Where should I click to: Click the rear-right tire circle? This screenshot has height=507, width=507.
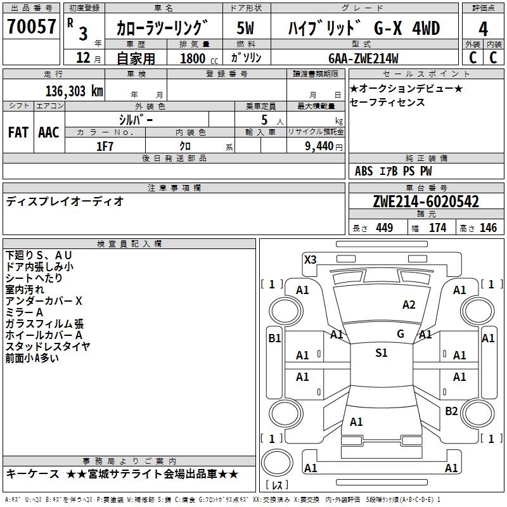[x=478, y=414]
